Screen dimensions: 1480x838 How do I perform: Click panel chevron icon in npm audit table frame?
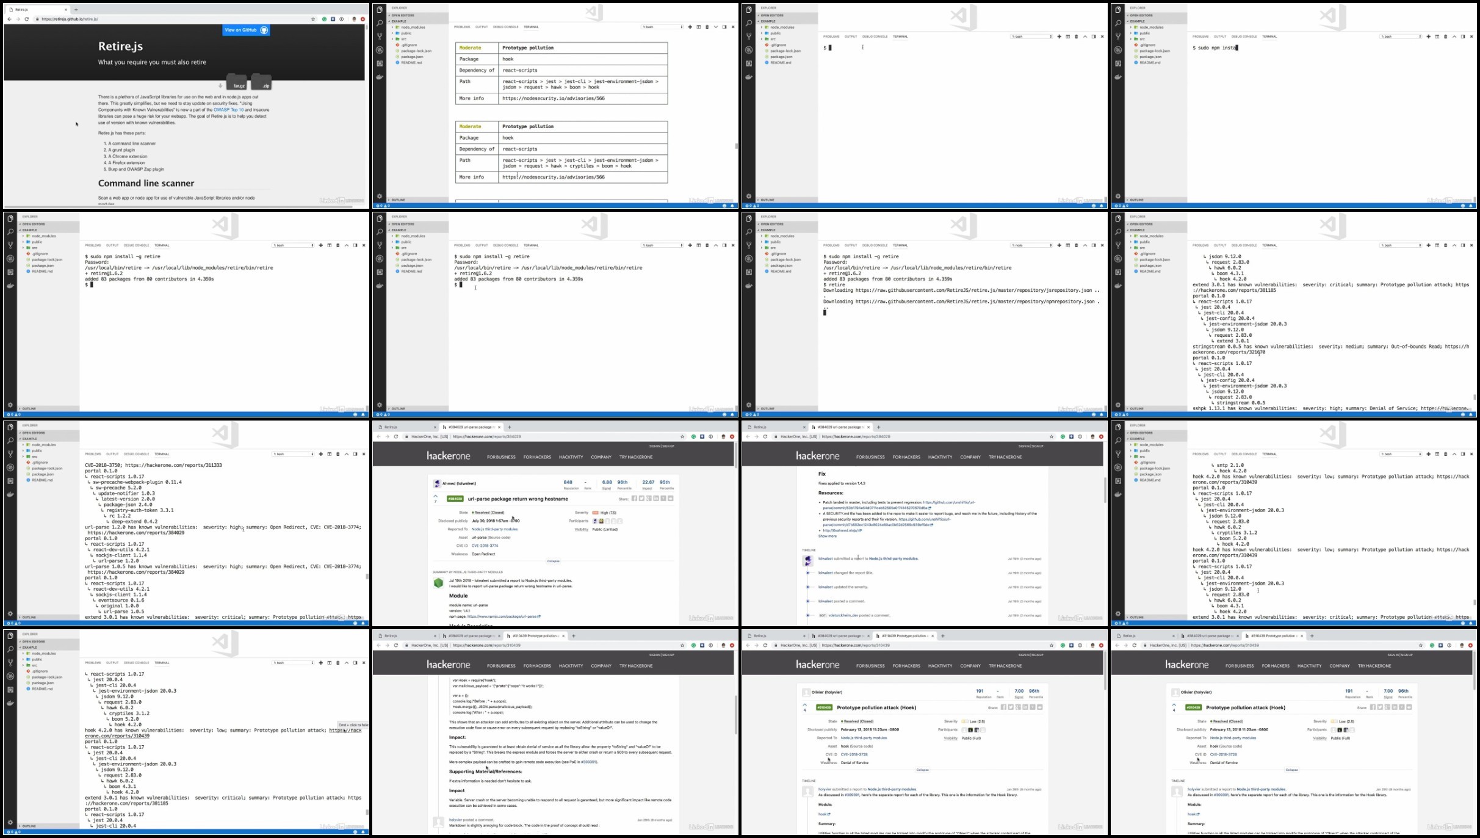tap(716, 27)
